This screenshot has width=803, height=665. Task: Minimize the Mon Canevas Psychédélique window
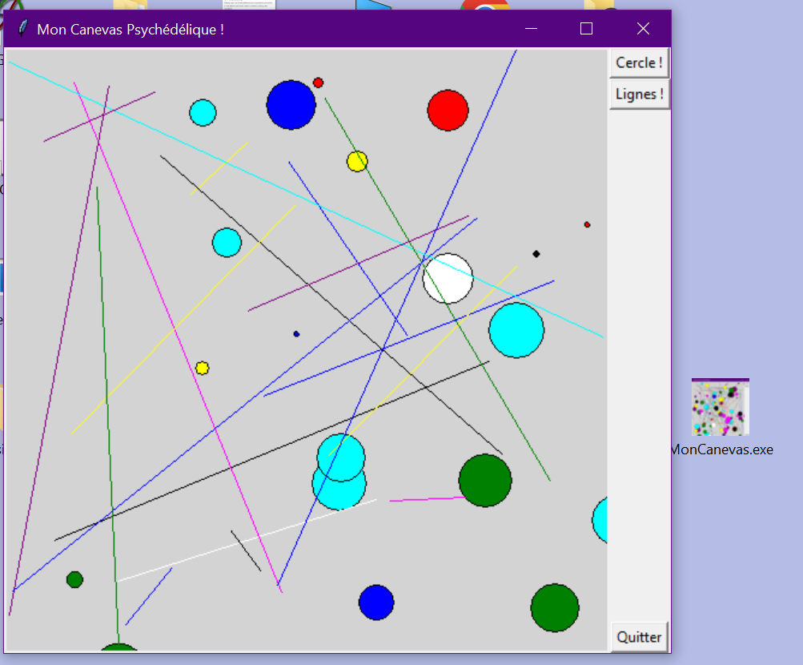pyautogui.click(x=531, y=29)
